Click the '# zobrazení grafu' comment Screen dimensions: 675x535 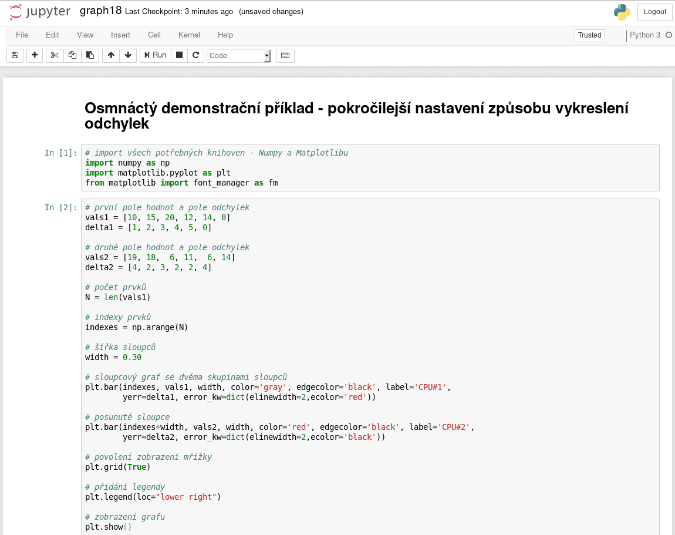click(x=125, y=517)
